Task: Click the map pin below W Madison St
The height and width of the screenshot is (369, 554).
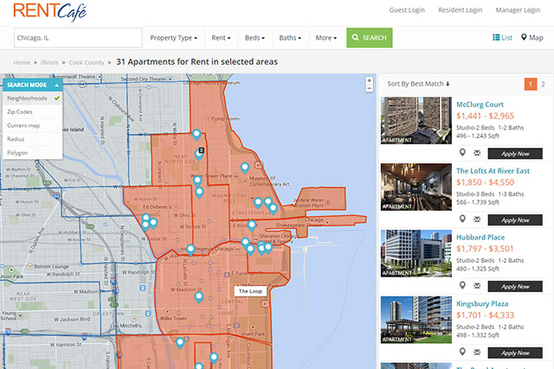Action: [198, 297]
